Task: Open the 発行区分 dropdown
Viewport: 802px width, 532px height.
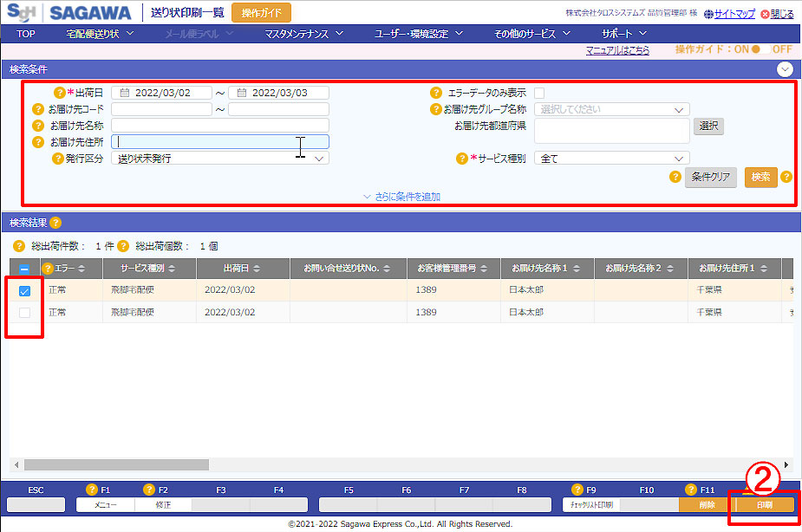Action: (x=220, y=159)
